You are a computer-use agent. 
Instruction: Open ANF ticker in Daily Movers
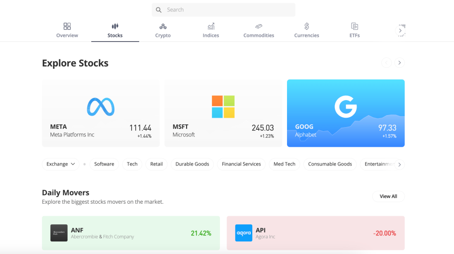coord(77,230)
